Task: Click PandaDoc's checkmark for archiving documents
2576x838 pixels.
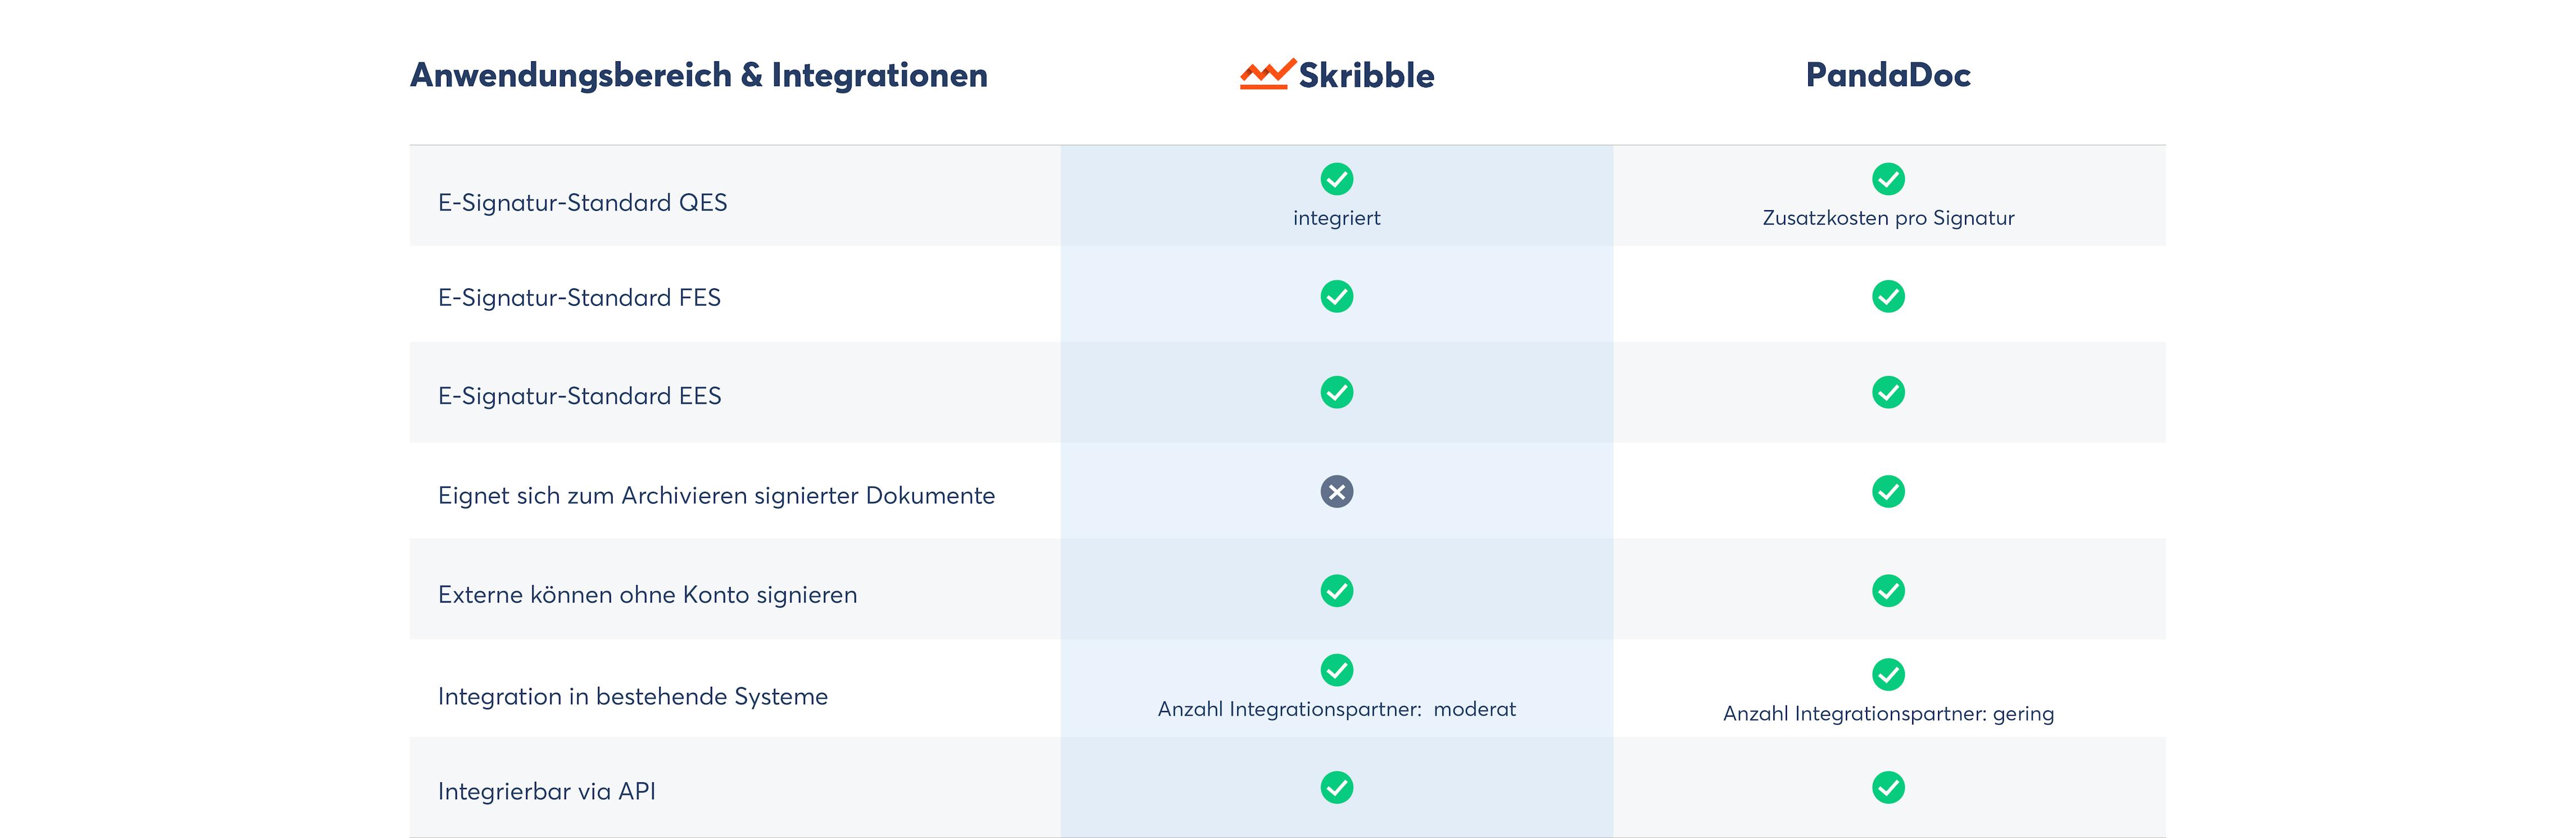Action: (x=1888, y=491)
